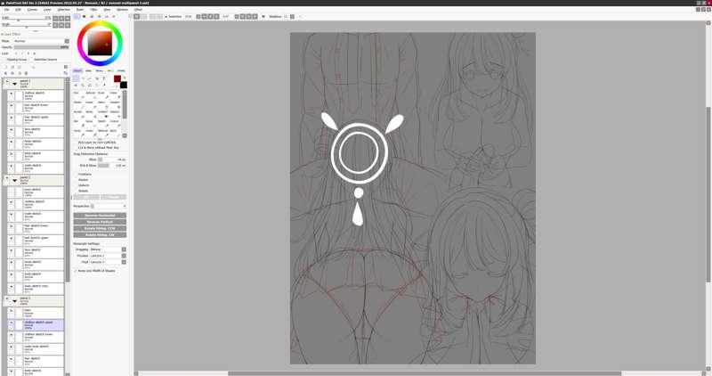
Task: Click Rotate 90deg. CW button
Action: (100, 235)
